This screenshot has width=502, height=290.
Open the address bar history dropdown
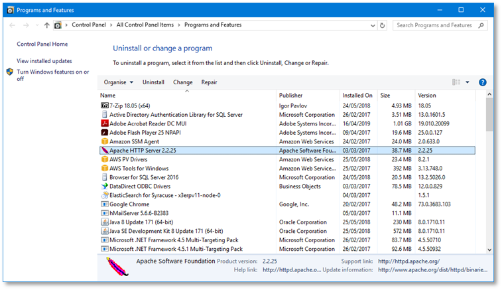(x=371, y=25)
